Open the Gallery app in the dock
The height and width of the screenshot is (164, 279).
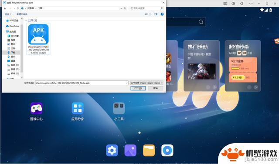130,151
